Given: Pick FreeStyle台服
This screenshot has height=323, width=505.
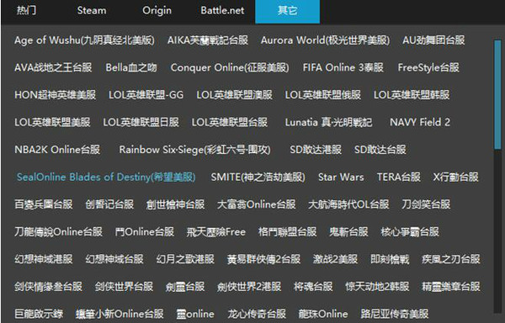Looking at the screenshot, I should [428, 67].
